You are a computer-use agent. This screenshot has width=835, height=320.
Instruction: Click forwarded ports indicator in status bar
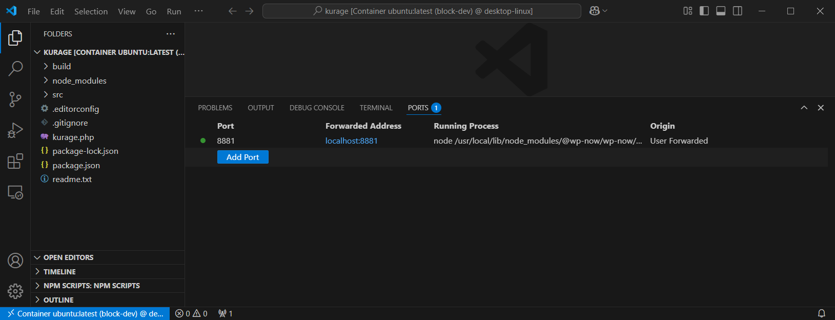pyautogui.click(x=226, y=313)
